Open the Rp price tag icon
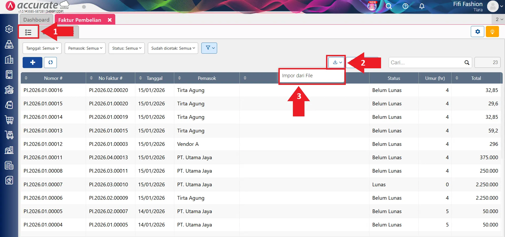 pyautogui.click(x=9, y=105)
